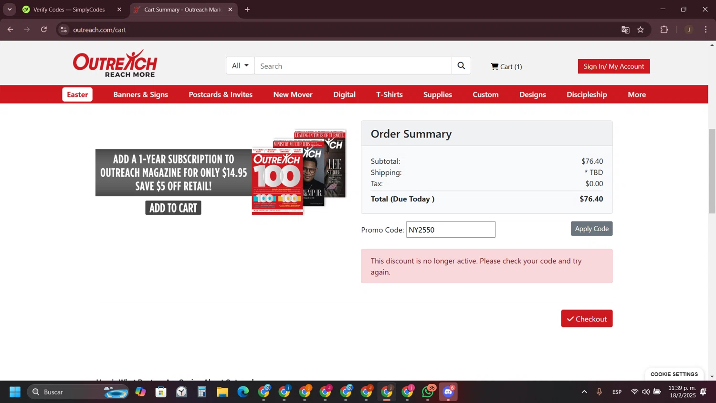Click the red Checkout button
This screenshot has height=403, width=716.
[587, 318]
